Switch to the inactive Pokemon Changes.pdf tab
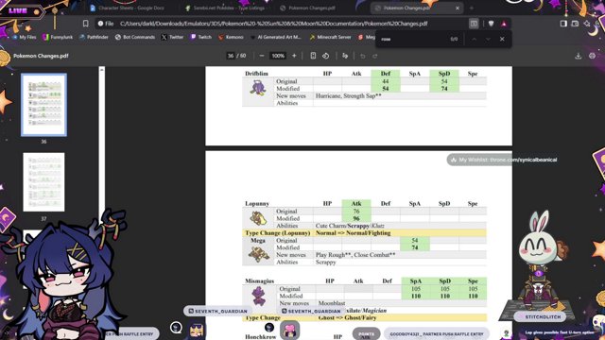Screen dimensions: 605x340 307,8
